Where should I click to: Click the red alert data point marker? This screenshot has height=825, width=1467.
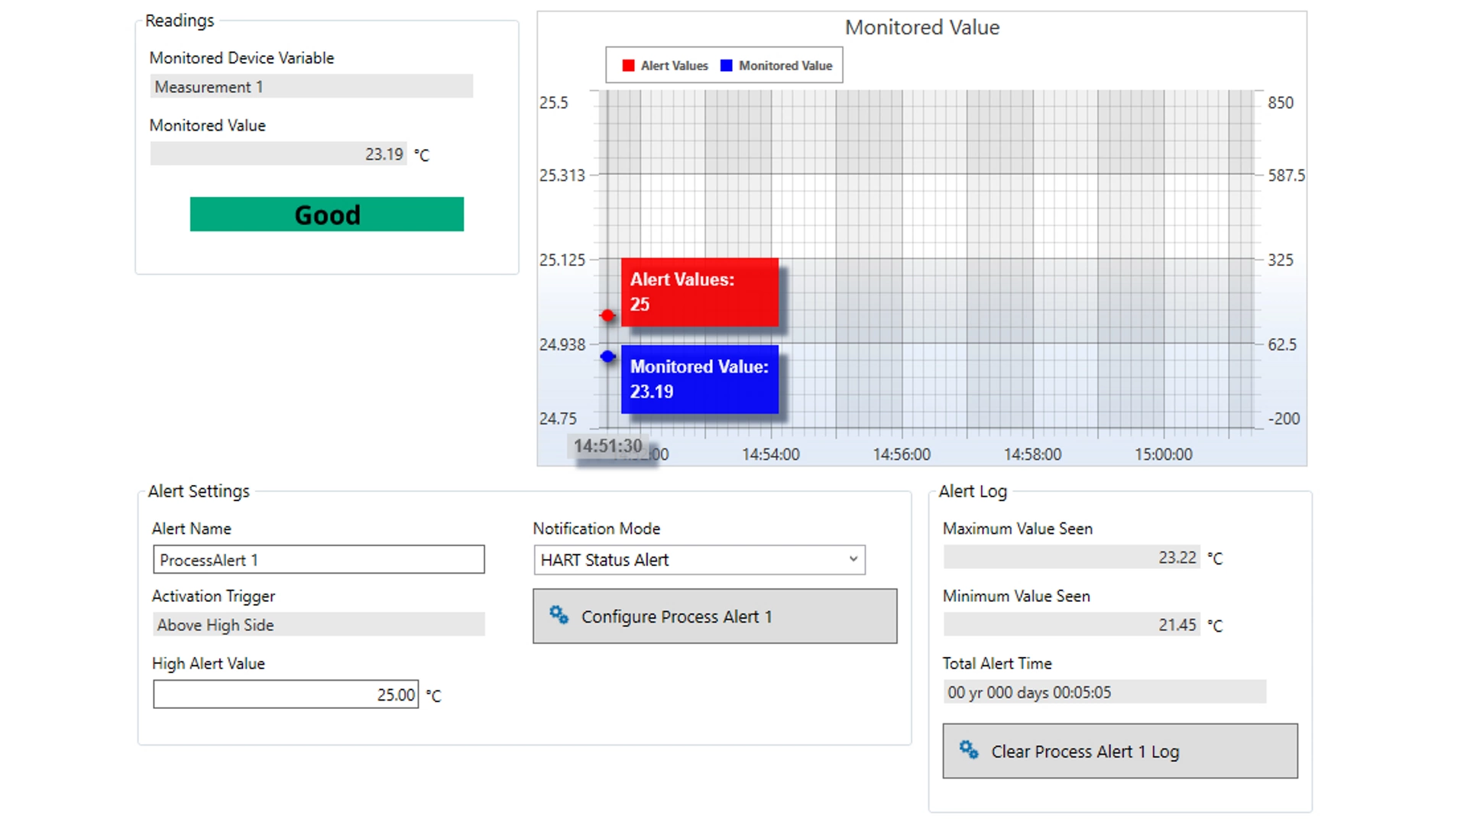(607, 315)
